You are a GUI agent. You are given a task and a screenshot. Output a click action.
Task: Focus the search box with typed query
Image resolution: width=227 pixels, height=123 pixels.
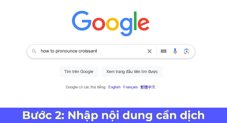[x=93, y=51]
